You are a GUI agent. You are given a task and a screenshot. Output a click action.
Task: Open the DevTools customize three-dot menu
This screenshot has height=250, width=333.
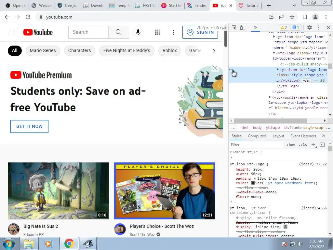point(319,27)
